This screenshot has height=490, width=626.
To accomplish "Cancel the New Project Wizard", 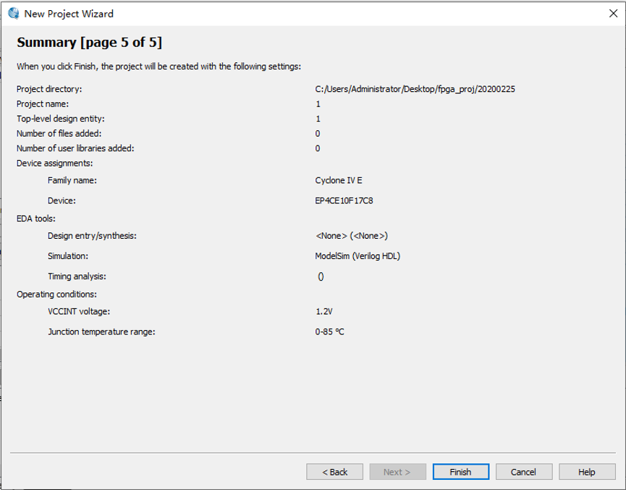I will click(523, 472).
